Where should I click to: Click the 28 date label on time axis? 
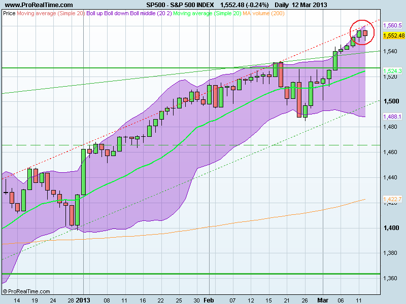(71, 300)
